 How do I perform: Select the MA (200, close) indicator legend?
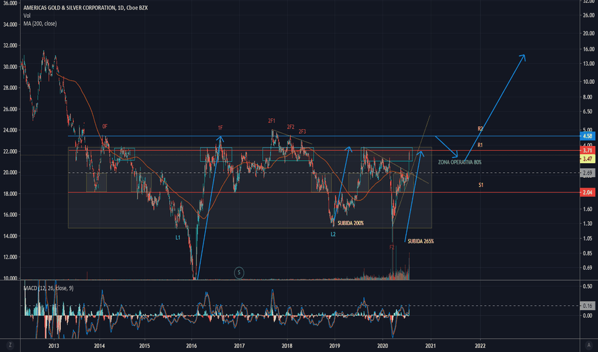pos(40,24)
